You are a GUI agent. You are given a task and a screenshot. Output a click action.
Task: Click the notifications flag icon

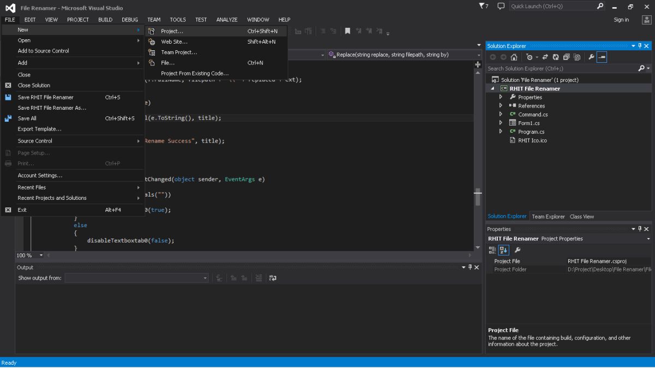(483, 7)
